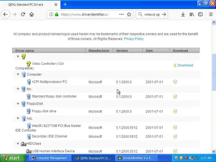Switch to Computer Management in taskbar
Image resolution: width=216 pixels, height=162 pixels.
pos(49,158)
